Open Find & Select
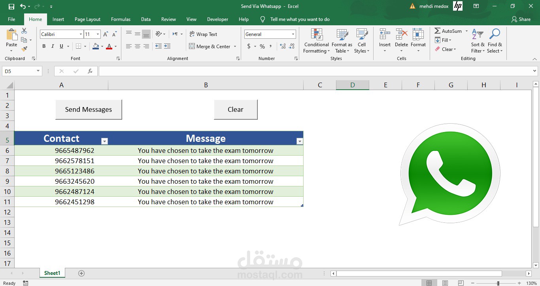Screen dimensions: 540x286 (495, 41)
